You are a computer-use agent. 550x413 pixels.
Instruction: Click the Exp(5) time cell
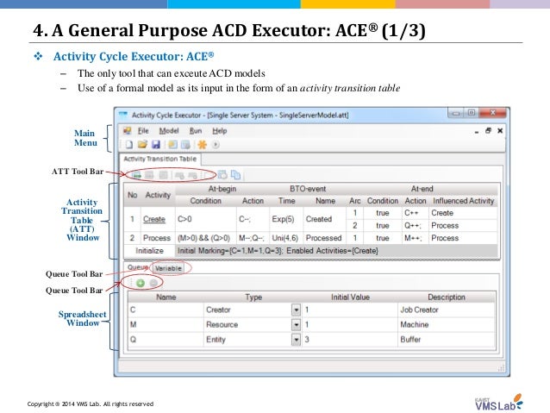286,219
